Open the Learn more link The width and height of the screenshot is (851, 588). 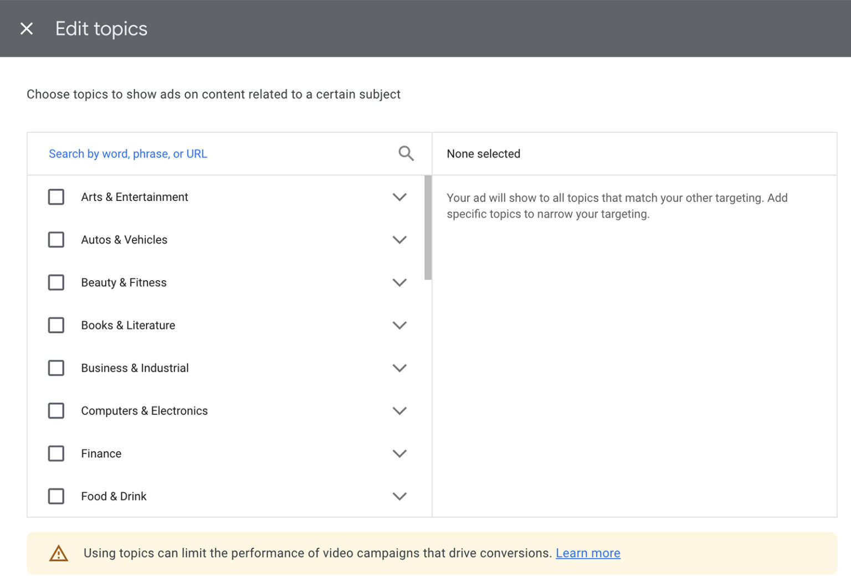click(x=588, y=553)
